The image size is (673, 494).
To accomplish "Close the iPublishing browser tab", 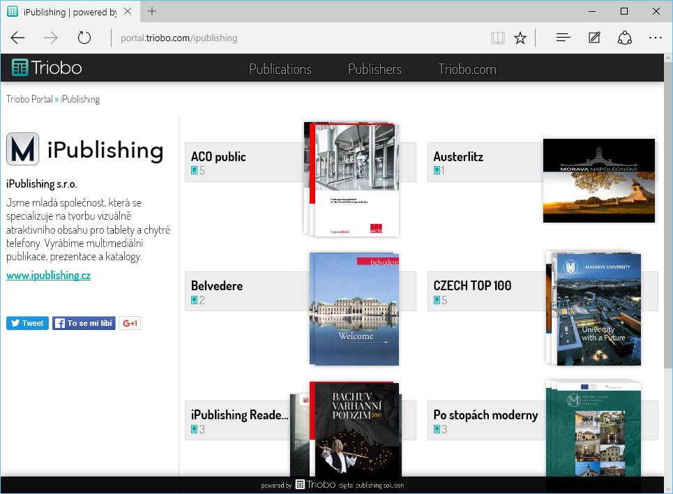I will click(128, 12).
